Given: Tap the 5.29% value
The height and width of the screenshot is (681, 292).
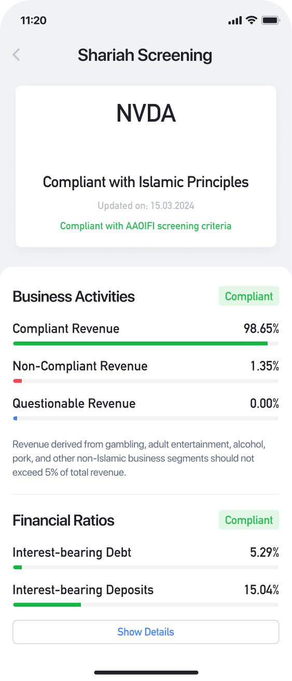Looking at the screenshot, I should tap(265, 552).
